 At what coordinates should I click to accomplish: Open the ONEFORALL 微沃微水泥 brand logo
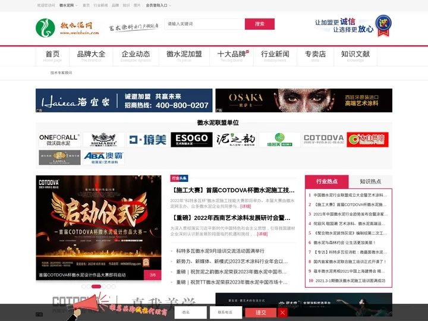pyautogui.click(x=59, y=140)
